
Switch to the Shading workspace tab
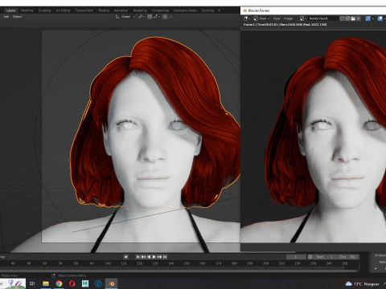[104, 10]
